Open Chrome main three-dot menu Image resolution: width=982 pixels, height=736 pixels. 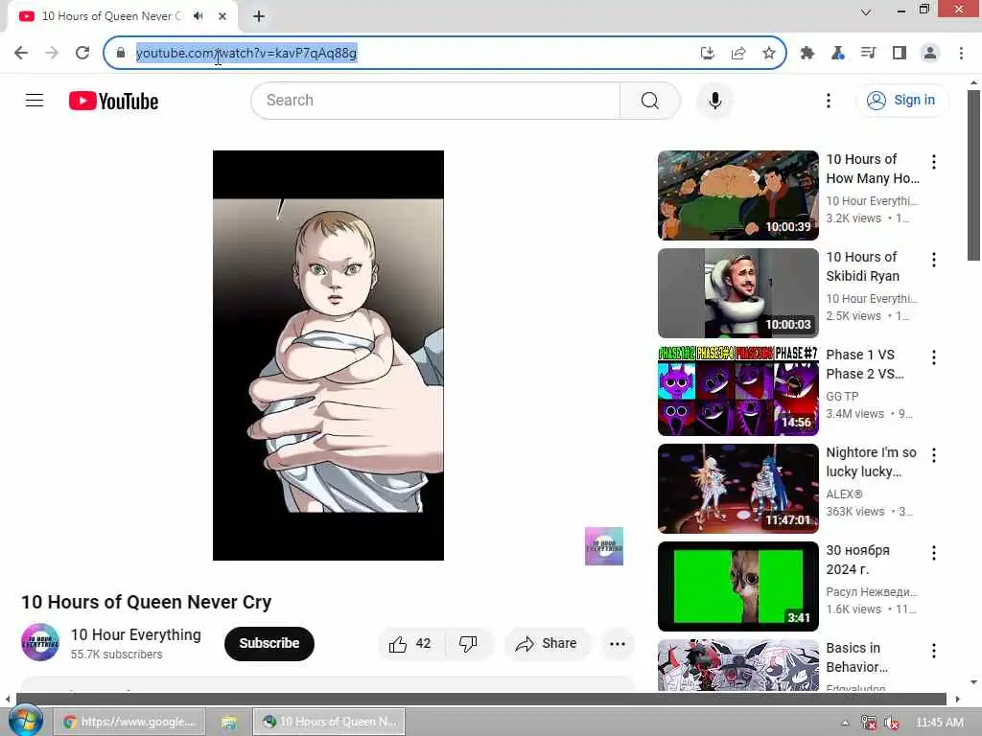[961, 54]
